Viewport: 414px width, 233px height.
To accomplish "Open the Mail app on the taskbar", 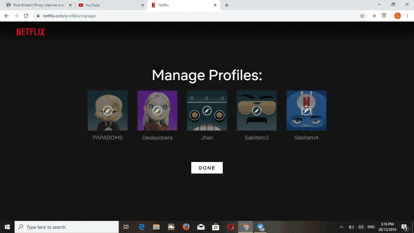I will point(201,227).
